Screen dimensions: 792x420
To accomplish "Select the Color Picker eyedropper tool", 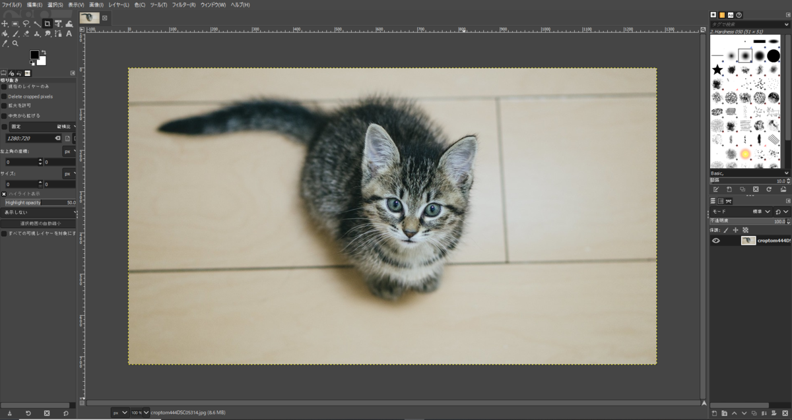I will tap(5, 44).
